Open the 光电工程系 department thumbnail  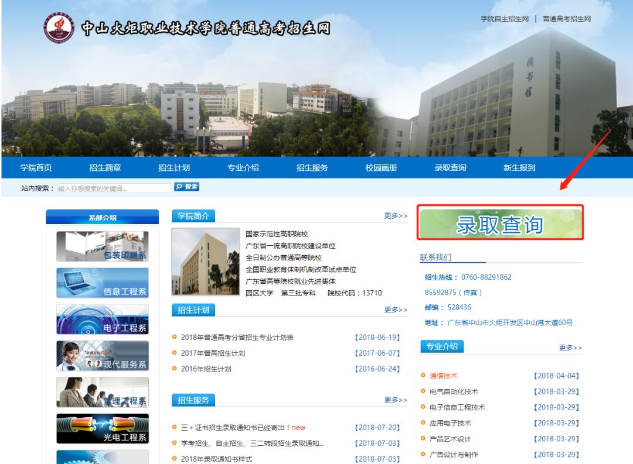coord(103,428)
